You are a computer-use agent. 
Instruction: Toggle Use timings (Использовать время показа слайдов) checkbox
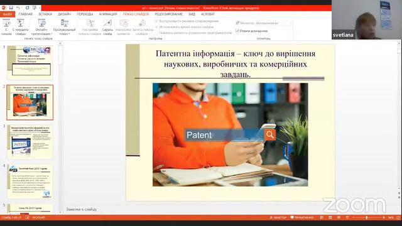point(156,27)
